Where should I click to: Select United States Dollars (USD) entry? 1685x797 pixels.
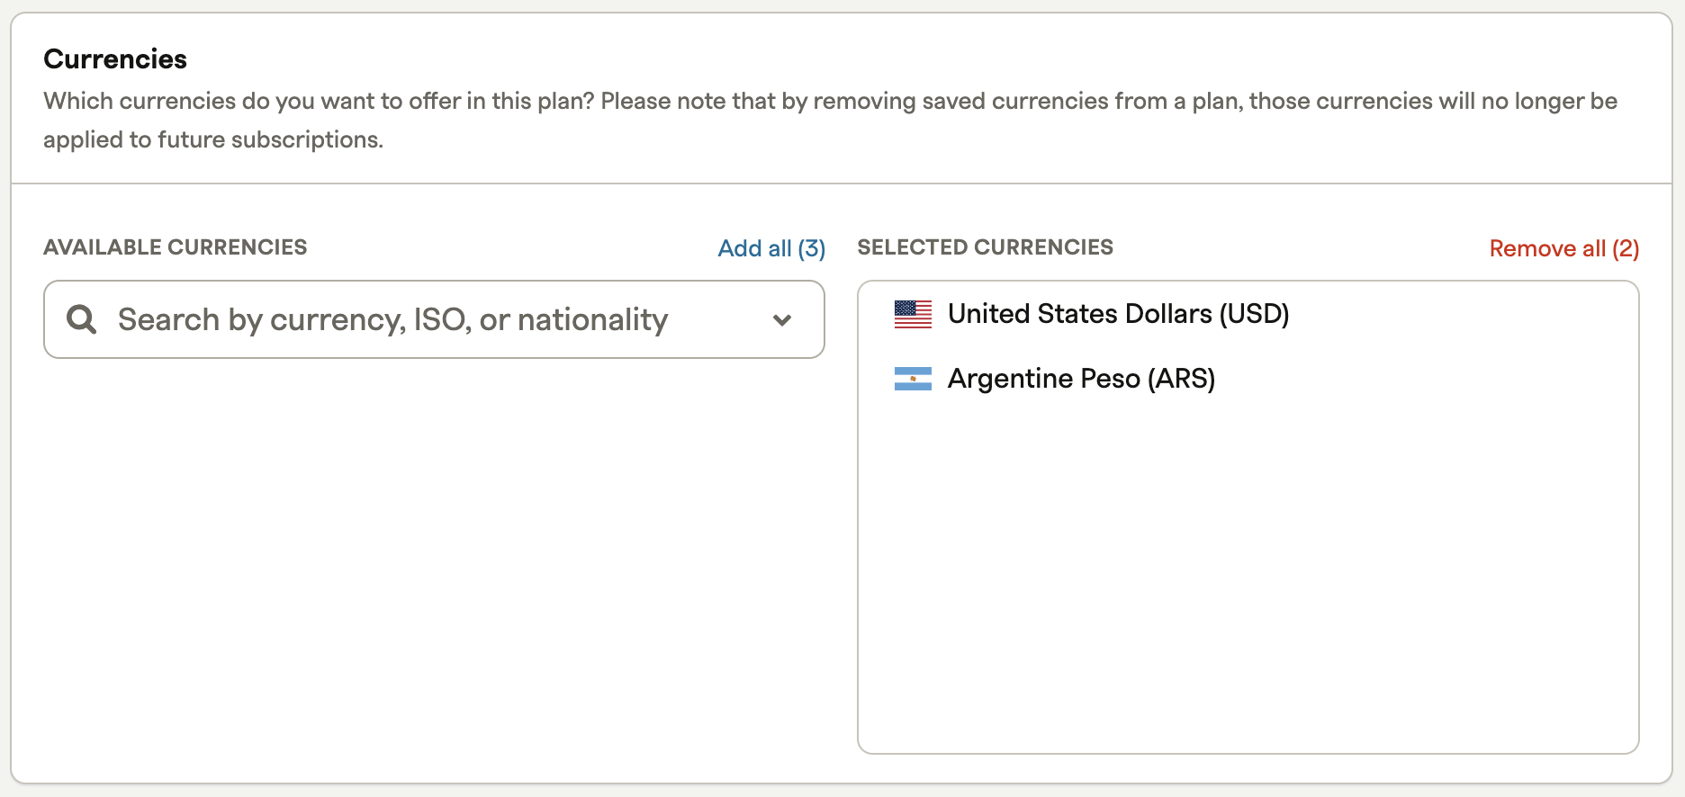1248,314
